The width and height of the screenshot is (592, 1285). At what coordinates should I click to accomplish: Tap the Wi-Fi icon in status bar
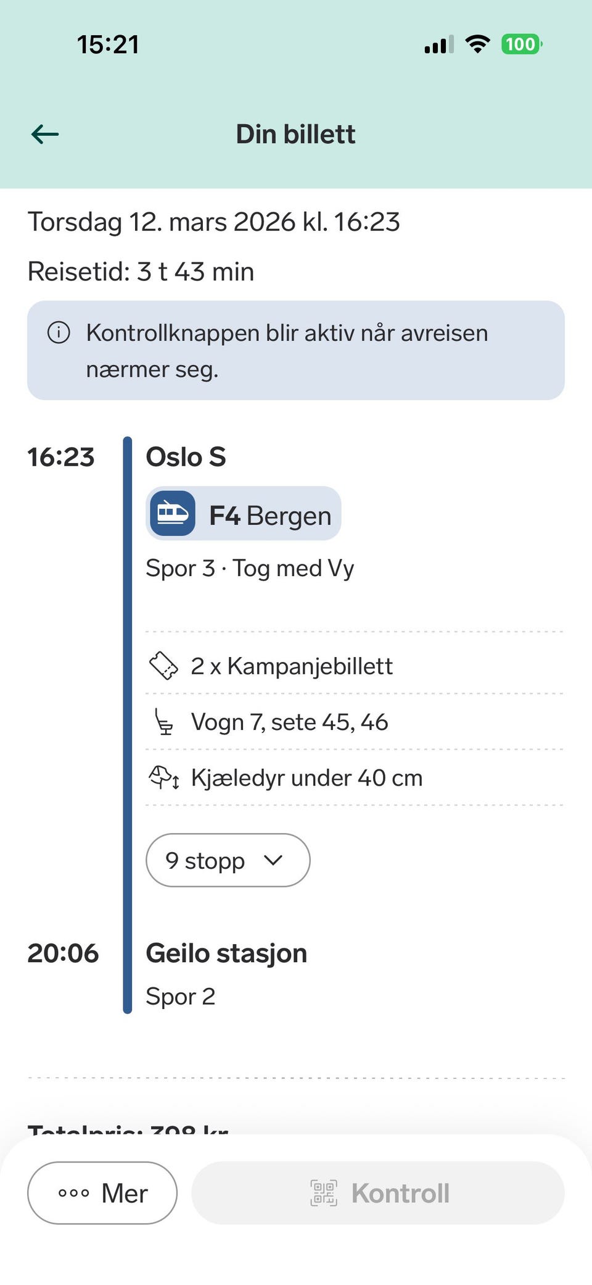click(477, 44)
